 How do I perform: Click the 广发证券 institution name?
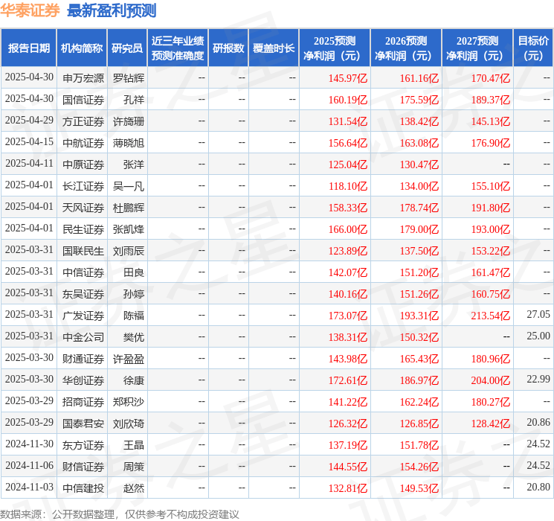point(83,315)
